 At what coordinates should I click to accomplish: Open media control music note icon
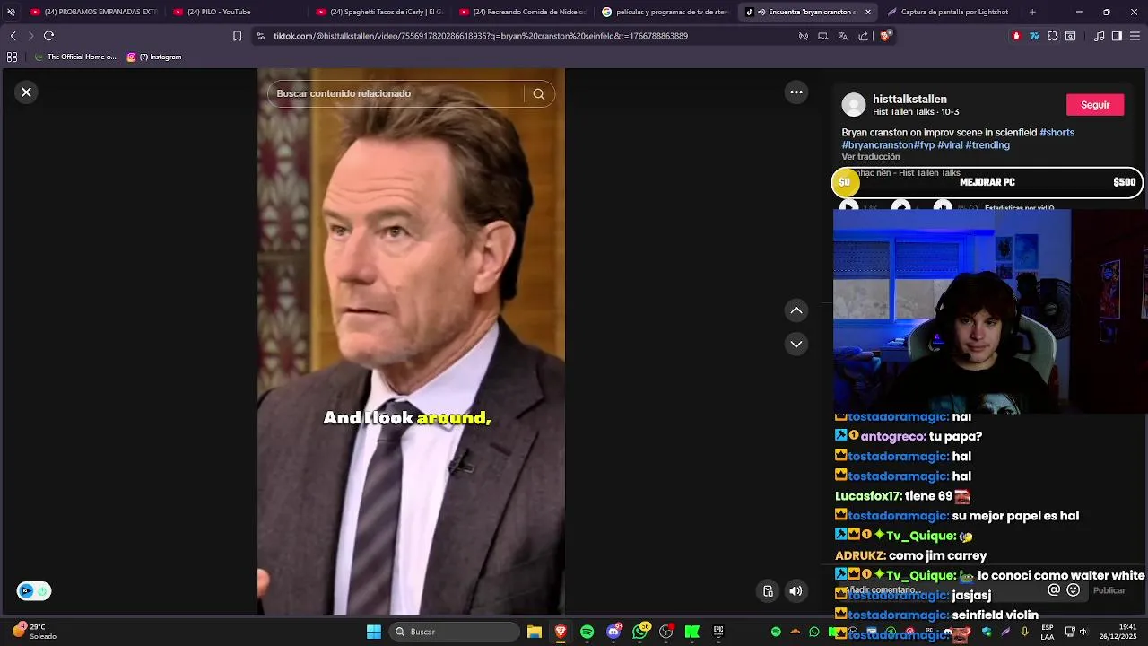1099,36
